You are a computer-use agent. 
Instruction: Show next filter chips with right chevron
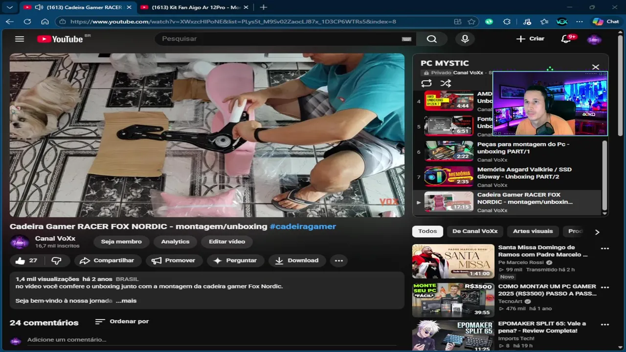597,232
